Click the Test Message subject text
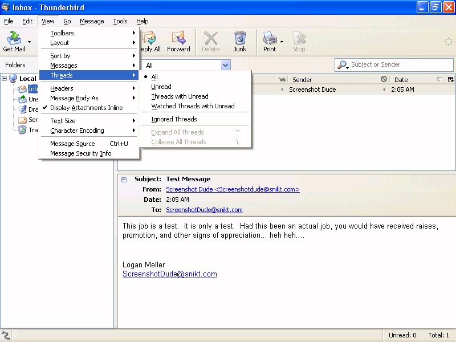Viewport: 456px width, 342px height. 189,179
